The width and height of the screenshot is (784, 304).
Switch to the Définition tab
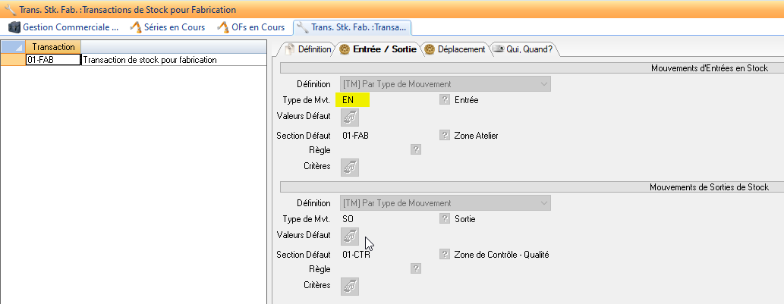click(308, 49)
